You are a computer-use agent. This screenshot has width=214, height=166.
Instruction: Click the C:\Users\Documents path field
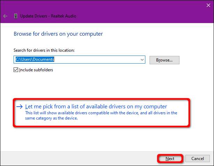(x=79, y=59)
